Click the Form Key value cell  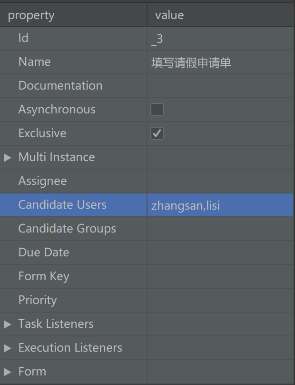pyautogui.click(x=220, y=276)
